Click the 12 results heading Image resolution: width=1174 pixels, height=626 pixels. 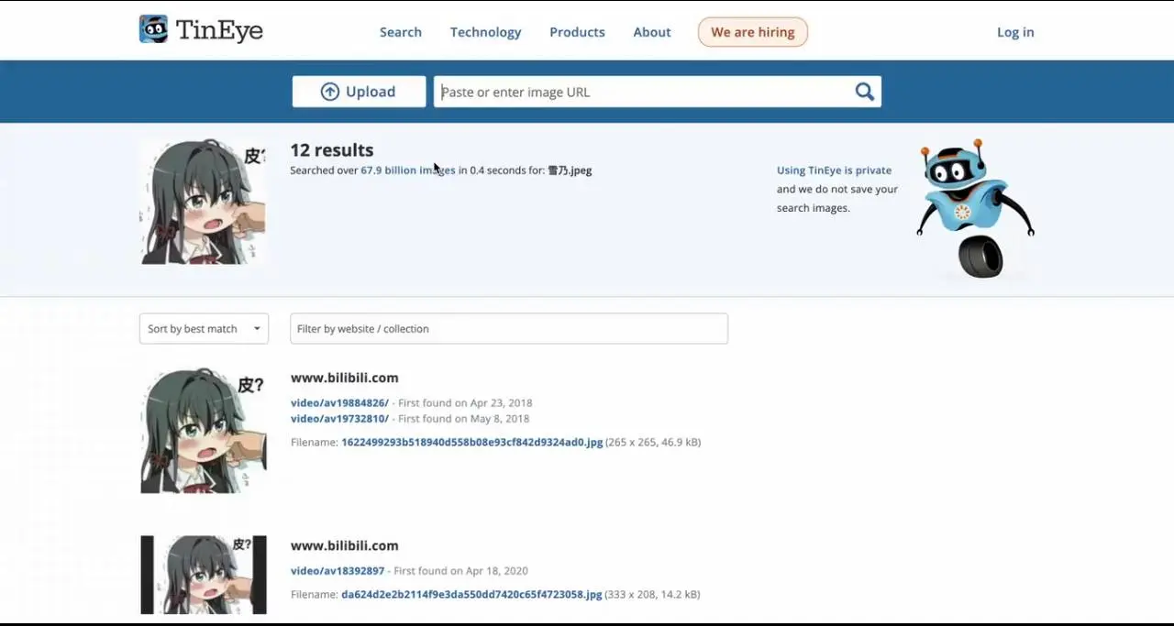[x=332, y=150]
